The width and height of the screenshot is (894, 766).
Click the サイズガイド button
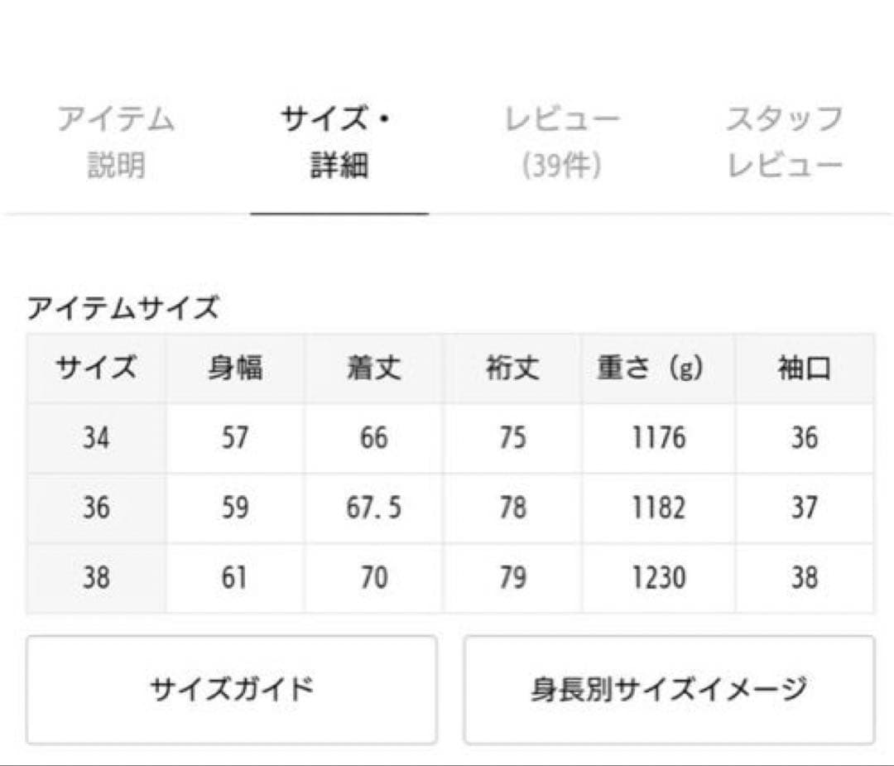(232, 689)
